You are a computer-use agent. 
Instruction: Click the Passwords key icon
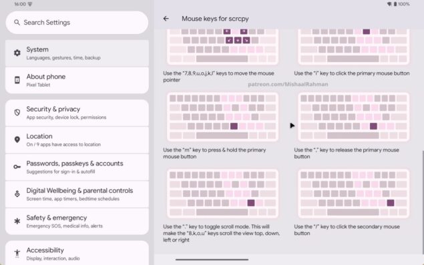tap(17, 167)
